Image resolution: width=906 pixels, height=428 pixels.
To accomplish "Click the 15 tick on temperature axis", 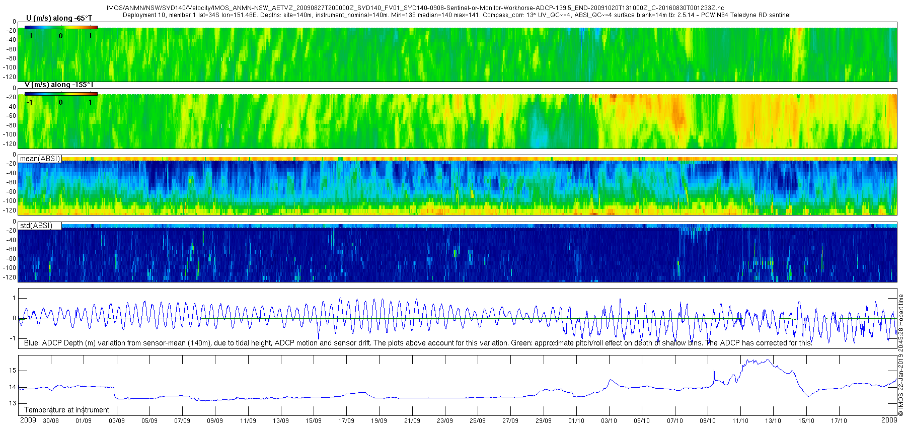I will pos(13,371).
